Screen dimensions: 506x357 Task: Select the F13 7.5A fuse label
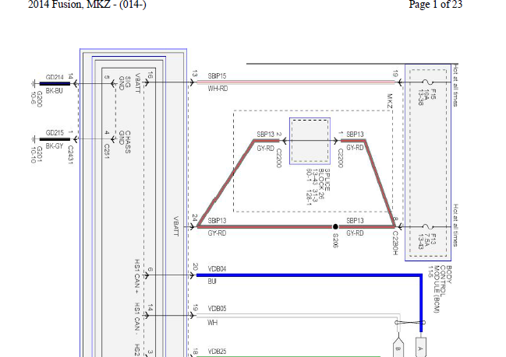tap(427, 241)
